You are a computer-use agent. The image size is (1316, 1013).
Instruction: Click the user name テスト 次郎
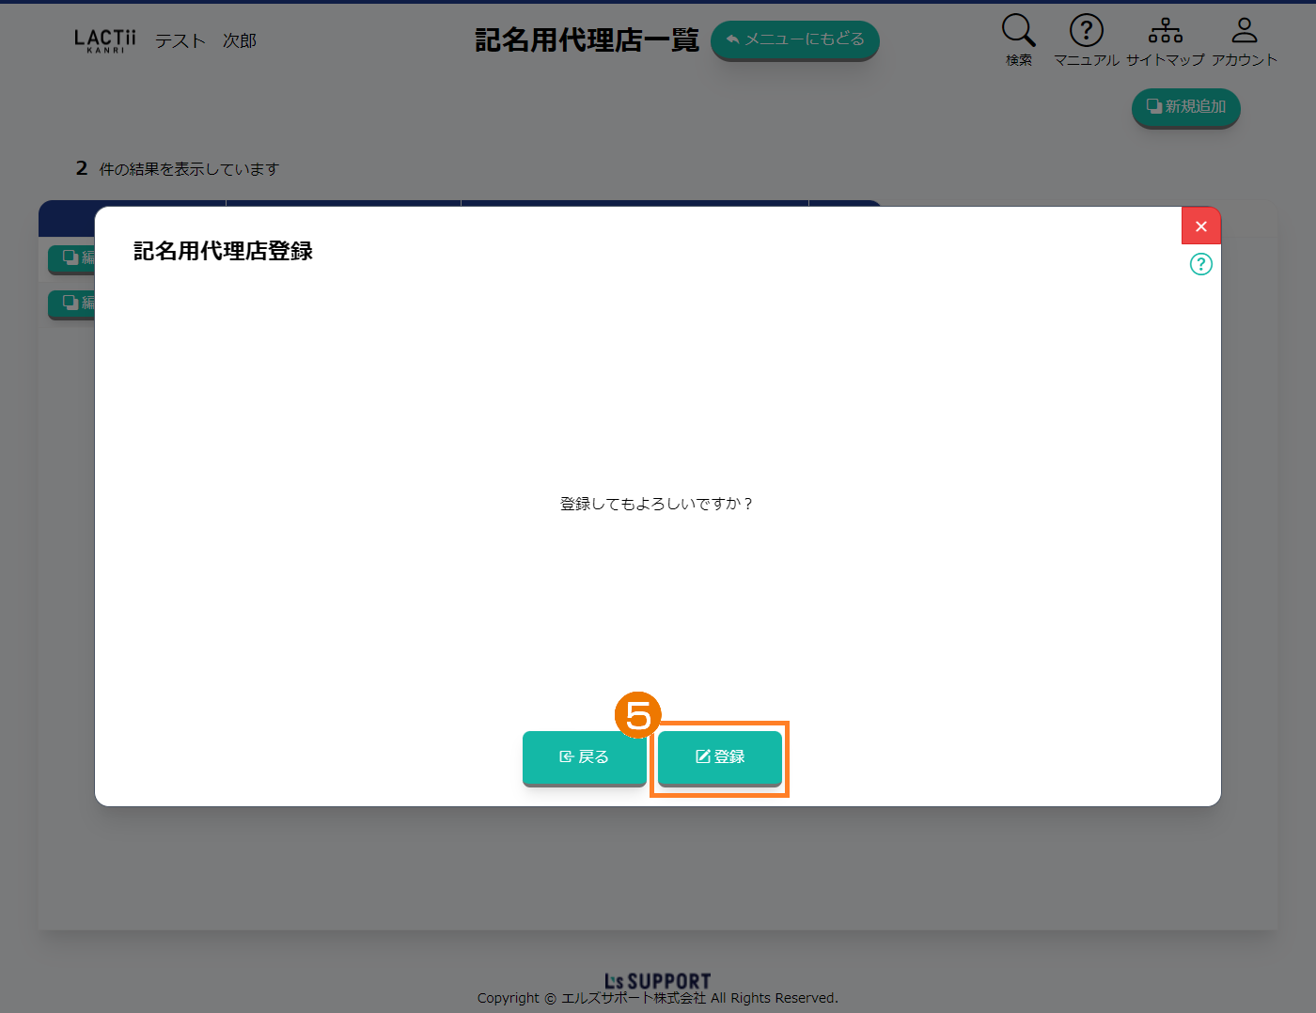click(205, 40)
